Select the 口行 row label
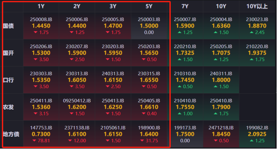Viewport: 277px width, 149px height. (x=8, y=80)
